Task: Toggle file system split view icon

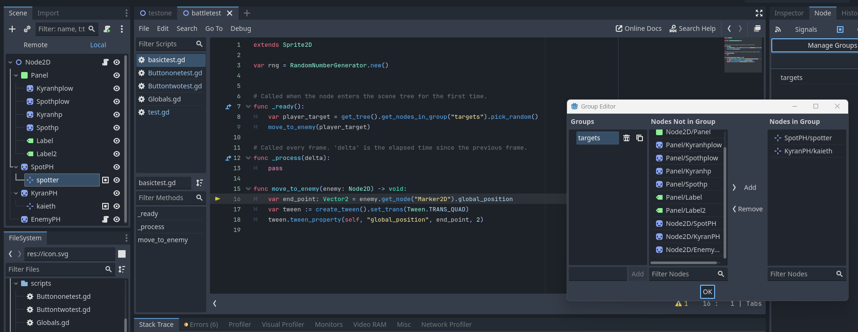Action: (122, 254)
